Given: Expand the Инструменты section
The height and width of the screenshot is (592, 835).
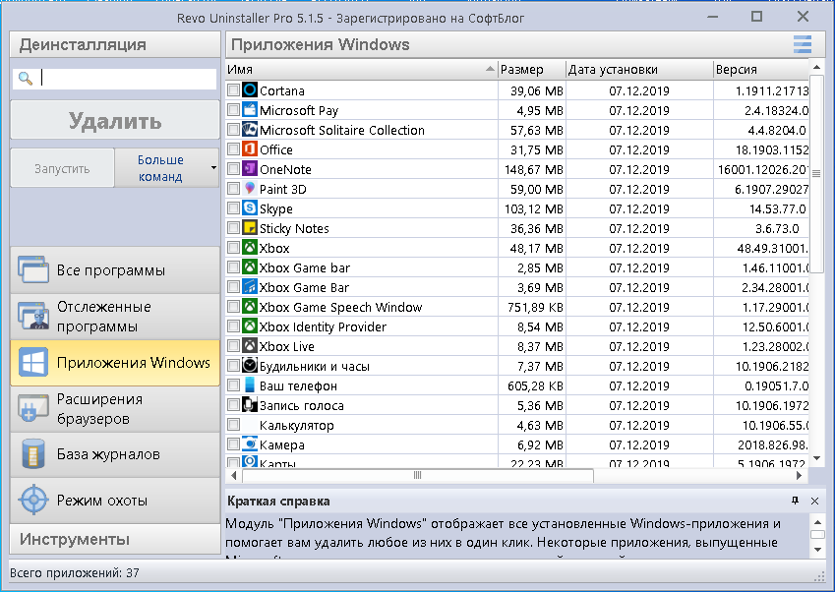Looking at the screenshot, I should (x=115, y=539).
